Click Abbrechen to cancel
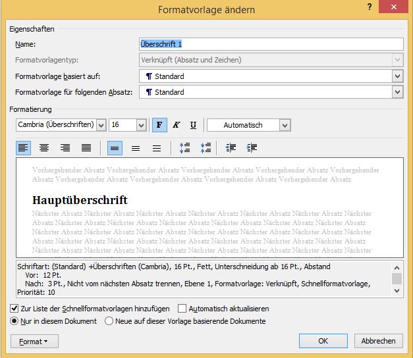This screenshot has width=413, height=358. pos(378,341)
